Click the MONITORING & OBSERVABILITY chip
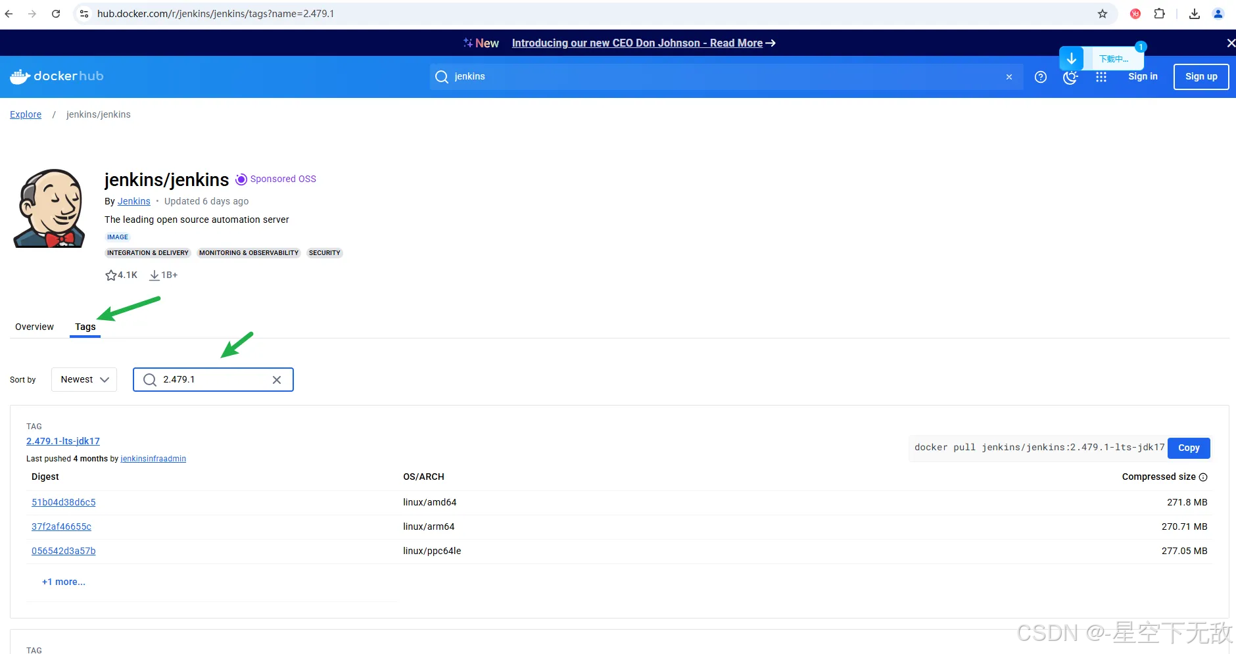1236x654 pixels. tap(249, 253)
